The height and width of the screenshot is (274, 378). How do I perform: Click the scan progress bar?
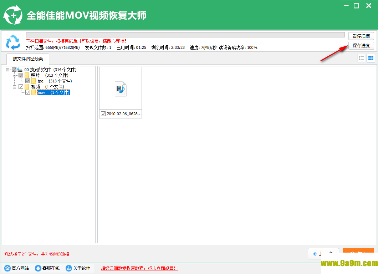coord(185,35)
